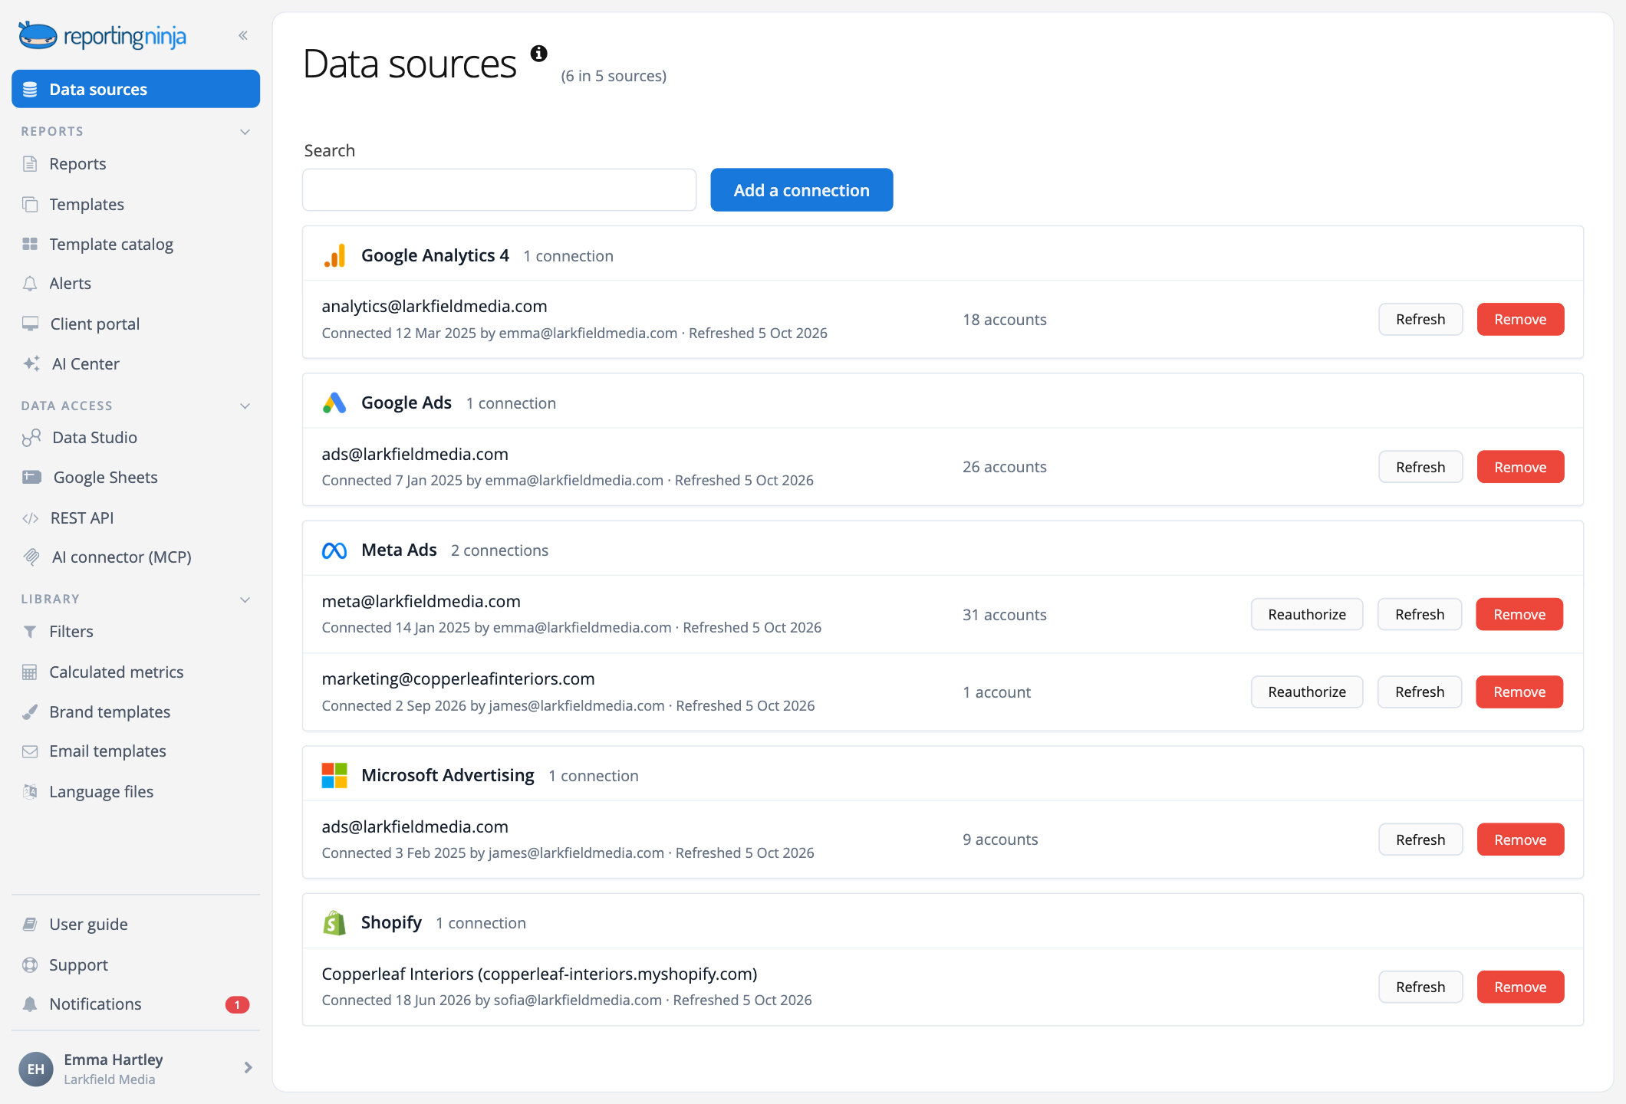The width and height of the screenshot is (1626, 1104).
Task: Collapse the sidebar with the double-chevron icon
Action: (x=243, y=35)
